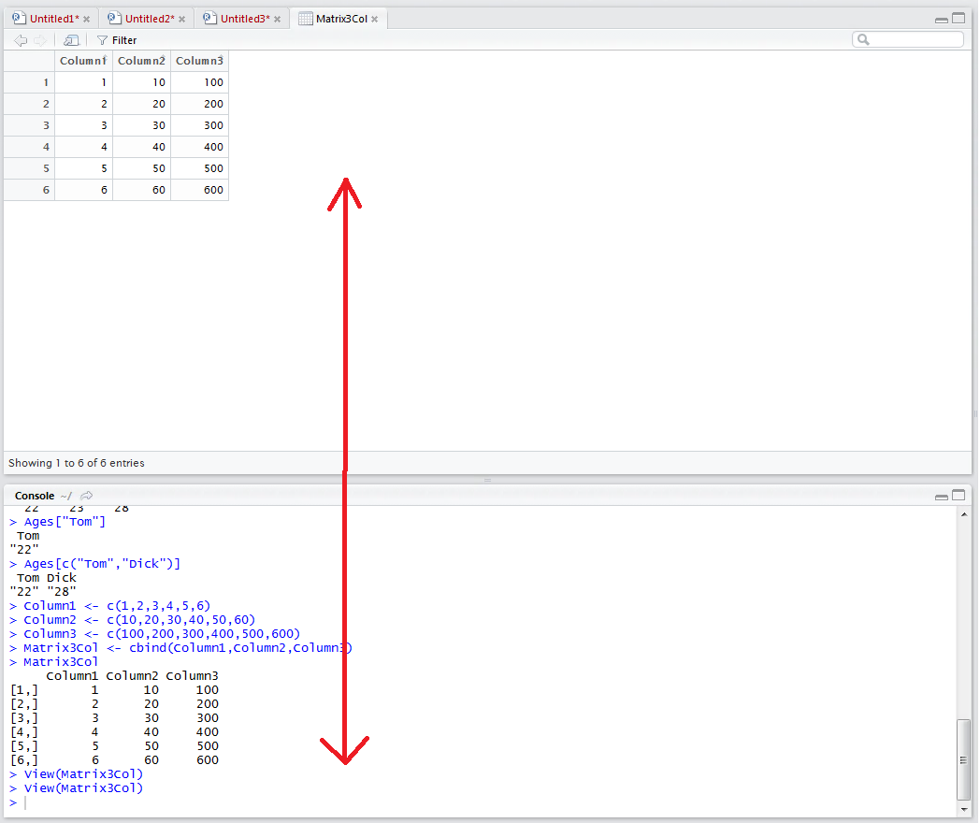Click console scrollbar down arrow
This screenshot has height=823, width=980.
964,810
